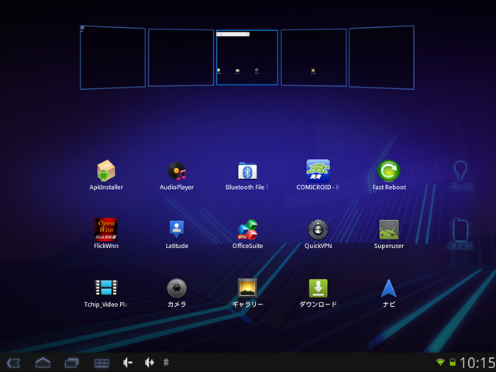Launch the ナビ navigation app
Screen dimensions: 496x372
pyautogui.click(x=389, y=293)
